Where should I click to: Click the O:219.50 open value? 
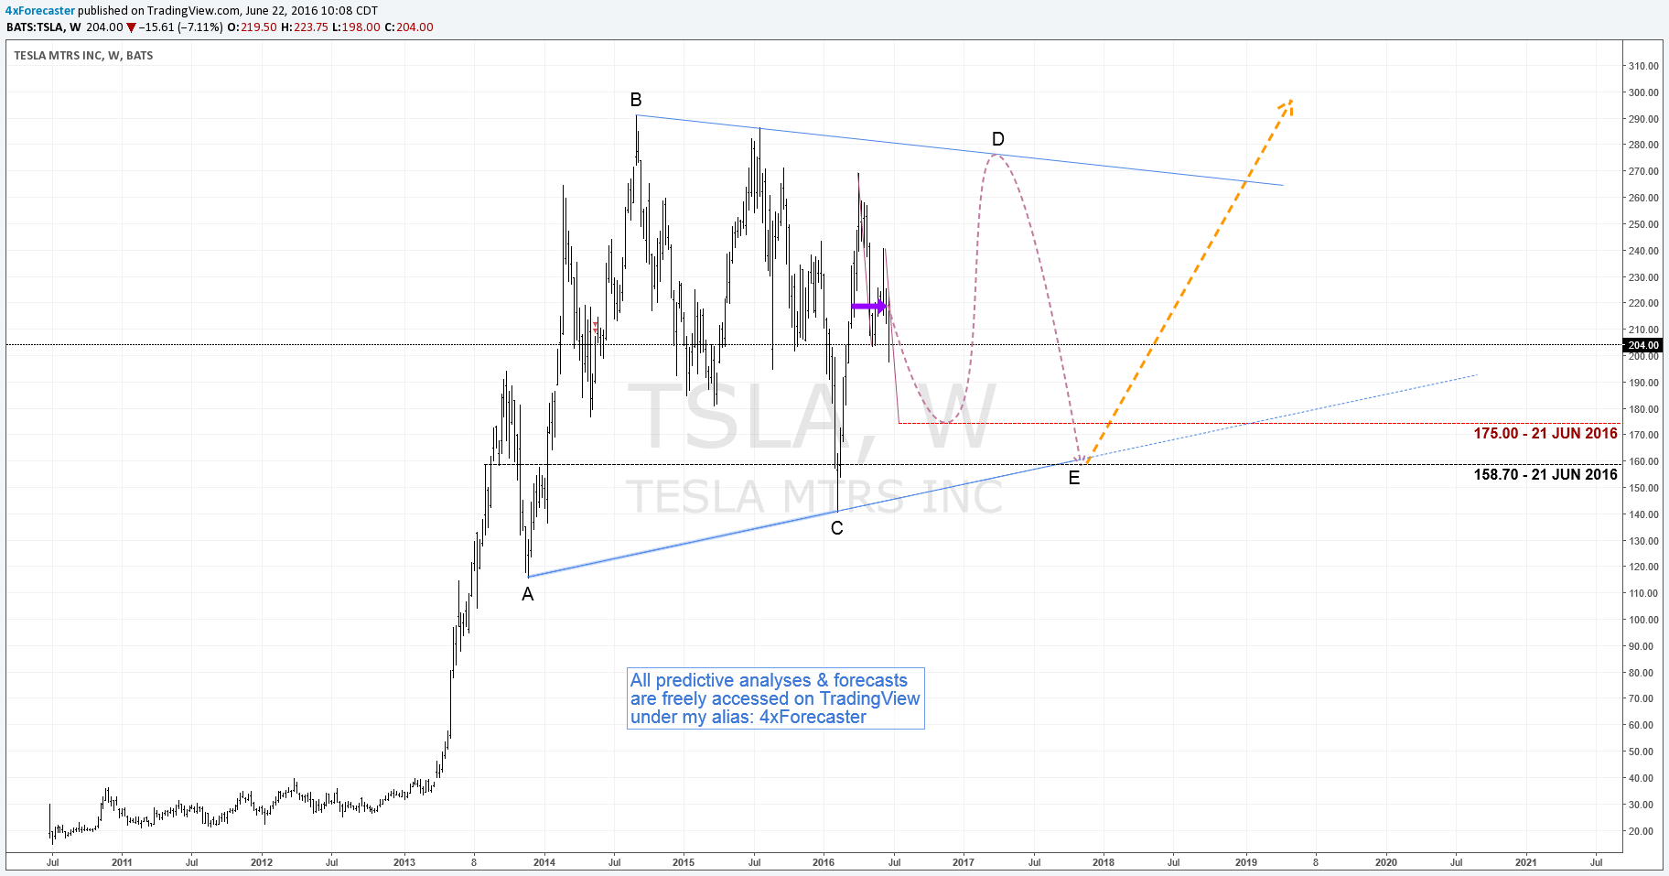pos(252,27)
